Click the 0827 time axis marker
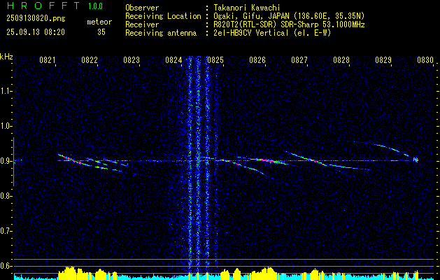The image size is (440, 280). pos(299,59)
